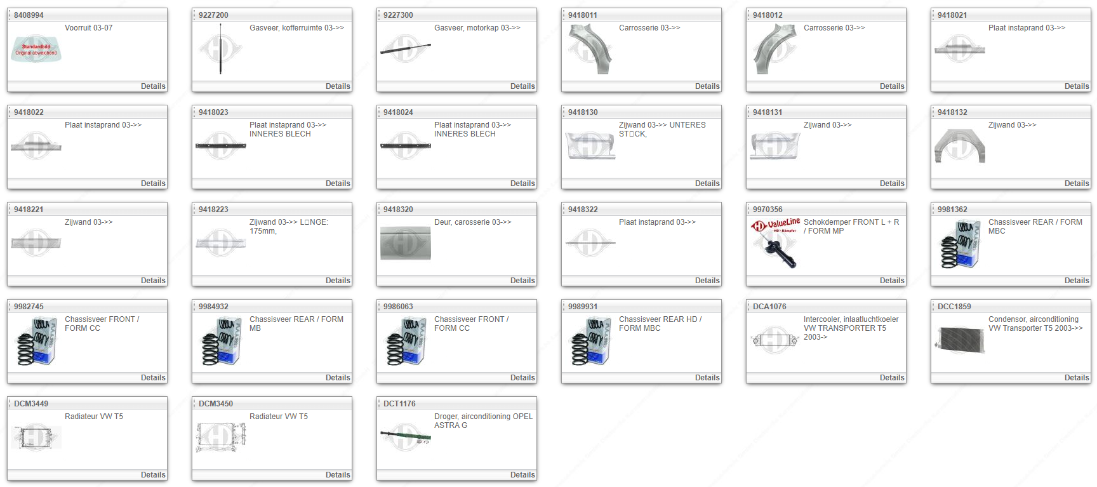
Task: Click part number 9418223 header
Action: (x=213, y=210)
